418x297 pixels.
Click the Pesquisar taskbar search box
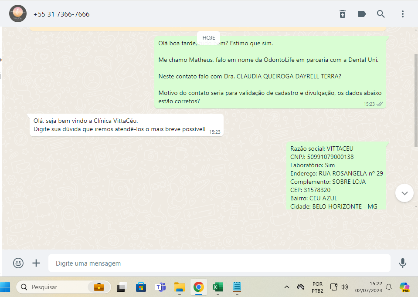coord(64,287)
